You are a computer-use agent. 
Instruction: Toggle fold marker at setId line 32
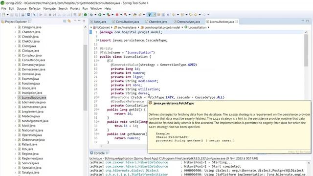[98, 122]
